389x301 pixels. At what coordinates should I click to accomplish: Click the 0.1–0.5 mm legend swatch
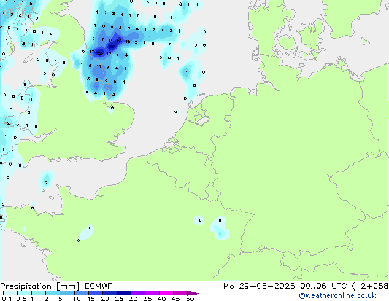[10, 293]
